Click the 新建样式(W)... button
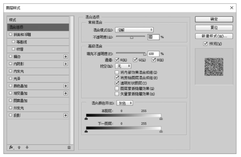241x157 pixels. click(x=214, y=36)
